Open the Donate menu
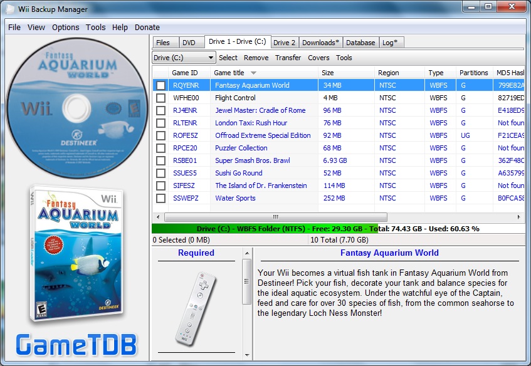Viewport: 531px width, 366px height. pyautogui.click(x=147, y=28)
